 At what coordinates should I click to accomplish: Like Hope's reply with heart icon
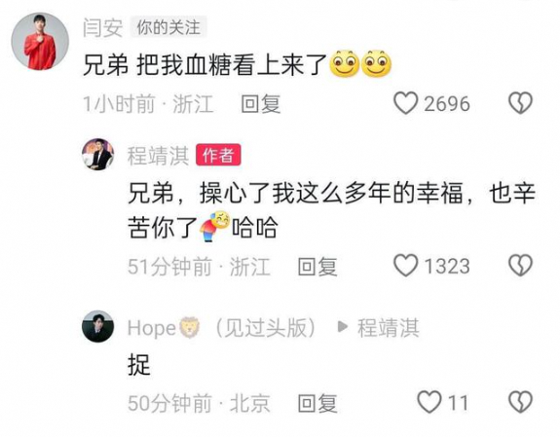(429, 402)
